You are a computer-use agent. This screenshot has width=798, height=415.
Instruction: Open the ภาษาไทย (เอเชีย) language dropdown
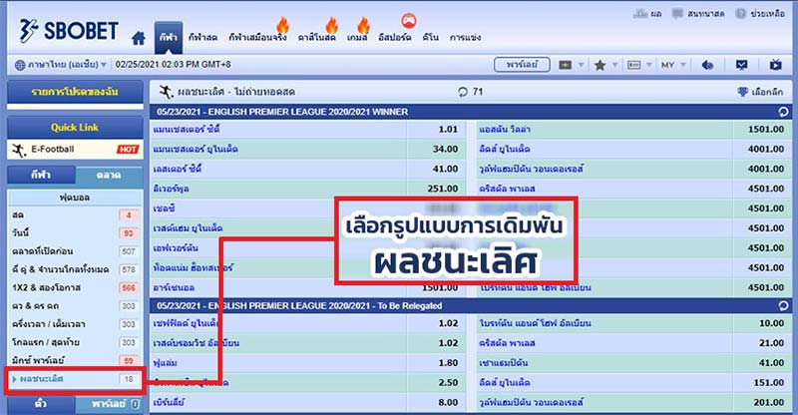click(x=61, y=65)
